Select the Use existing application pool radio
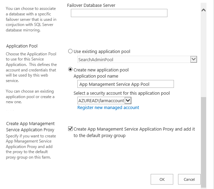This screenshot has height=189, width=214. click(x=70, y=51)
